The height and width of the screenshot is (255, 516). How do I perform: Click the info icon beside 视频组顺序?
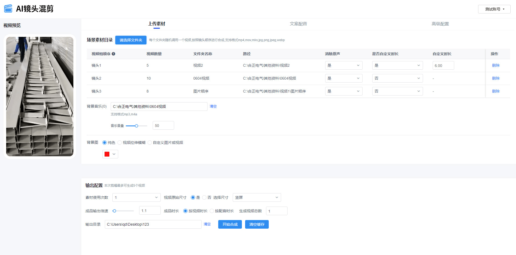(113, 54)
